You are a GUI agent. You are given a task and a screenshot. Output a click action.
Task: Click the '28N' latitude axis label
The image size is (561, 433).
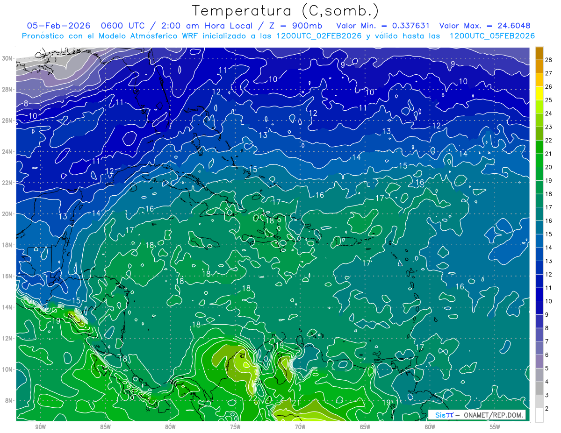7,89
